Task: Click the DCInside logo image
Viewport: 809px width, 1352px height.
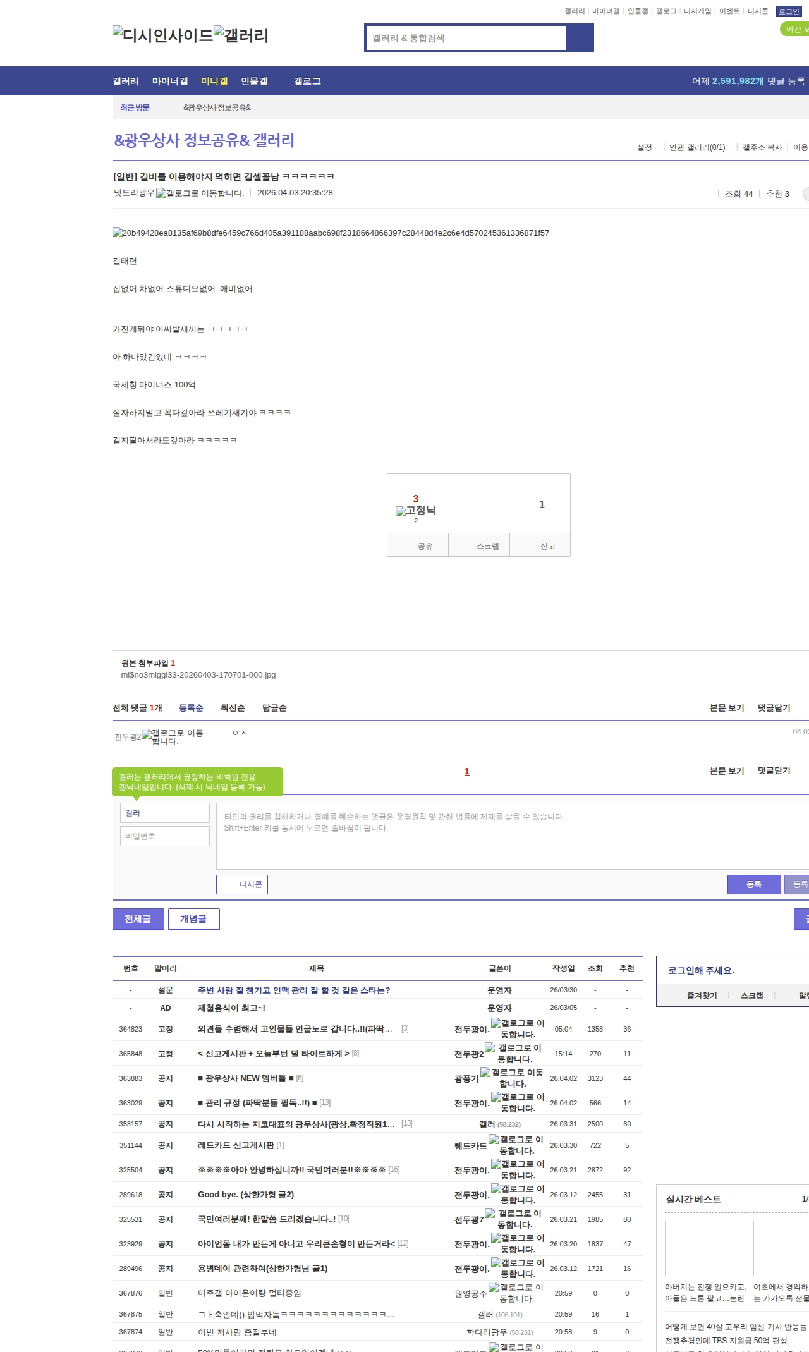Action: point(162,35)
